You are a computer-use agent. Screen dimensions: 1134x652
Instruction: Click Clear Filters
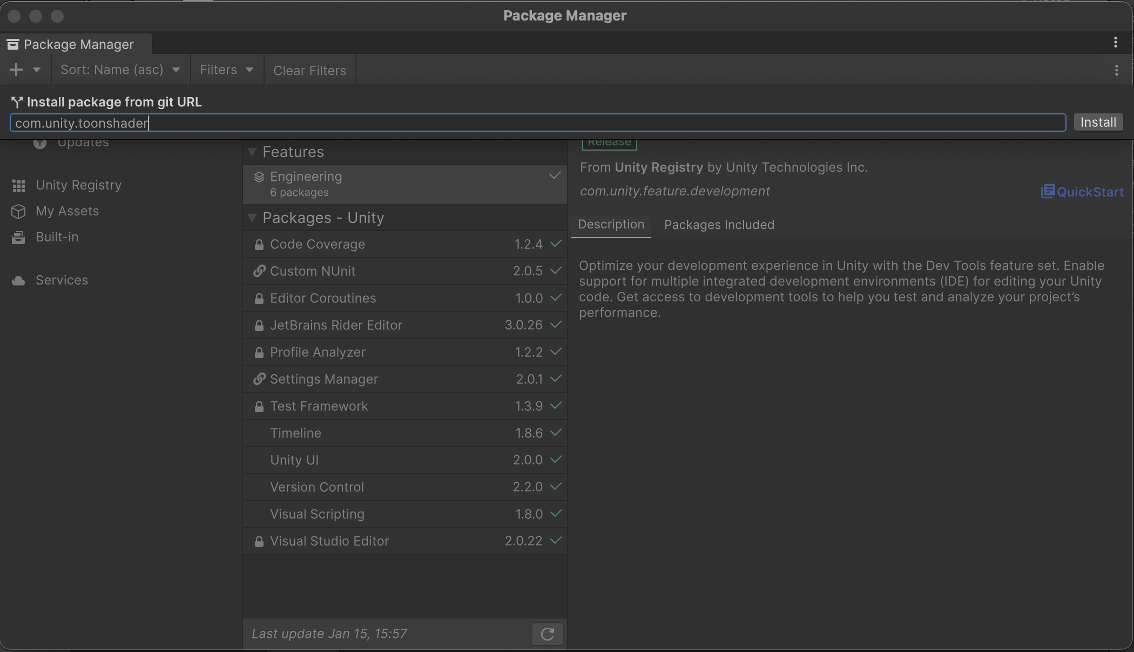pos(309,70)
